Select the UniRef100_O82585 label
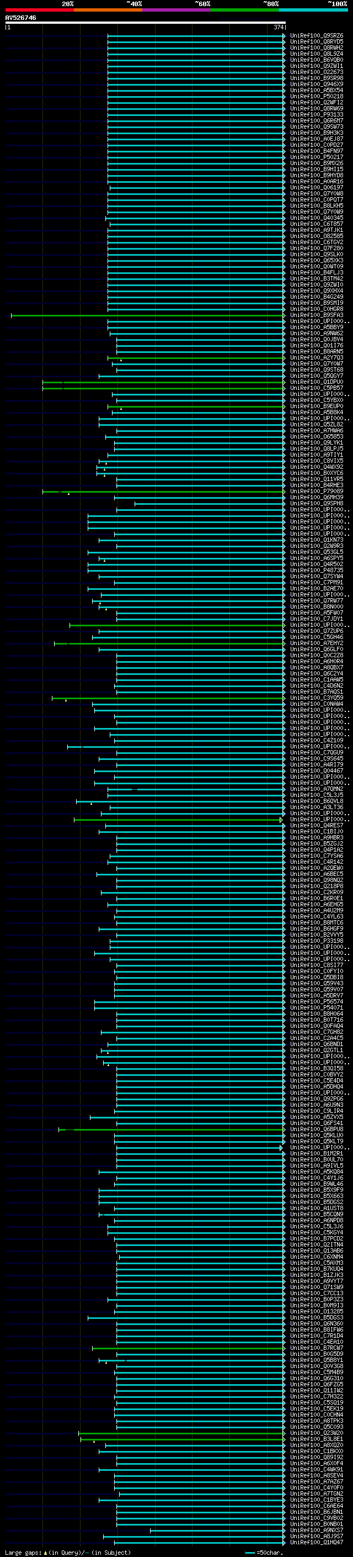The height and width of the screenshot is (1557, 353). point(317,236)
